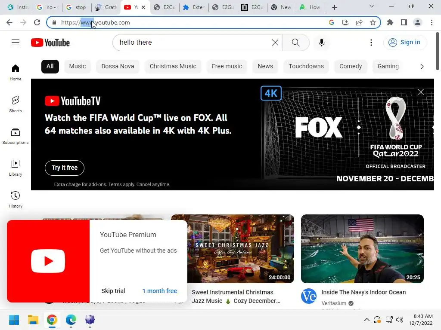
Task: Select the Gaming chip
Action: pyautogui.click(x=388, y=67)
